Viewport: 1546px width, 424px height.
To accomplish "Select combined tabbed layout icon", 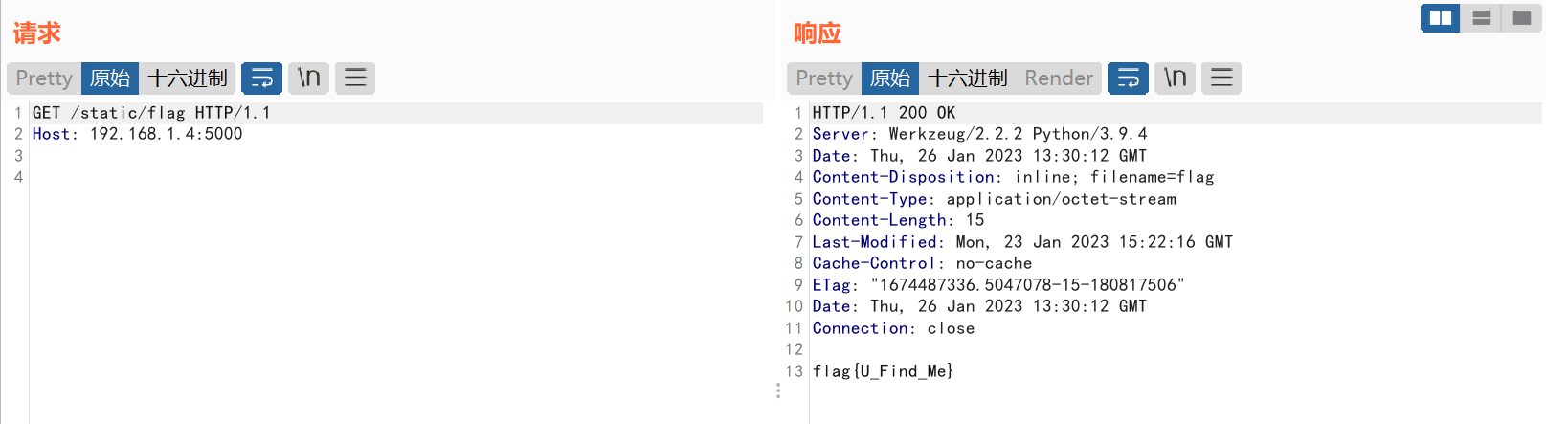I will coord(1522,17).
